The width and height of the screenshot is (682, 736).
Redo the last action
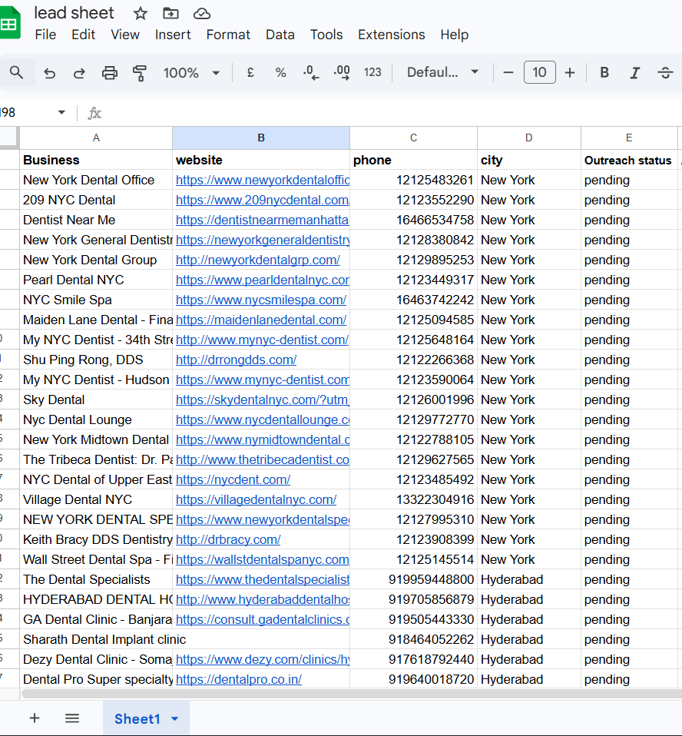[x=79, y=72]
